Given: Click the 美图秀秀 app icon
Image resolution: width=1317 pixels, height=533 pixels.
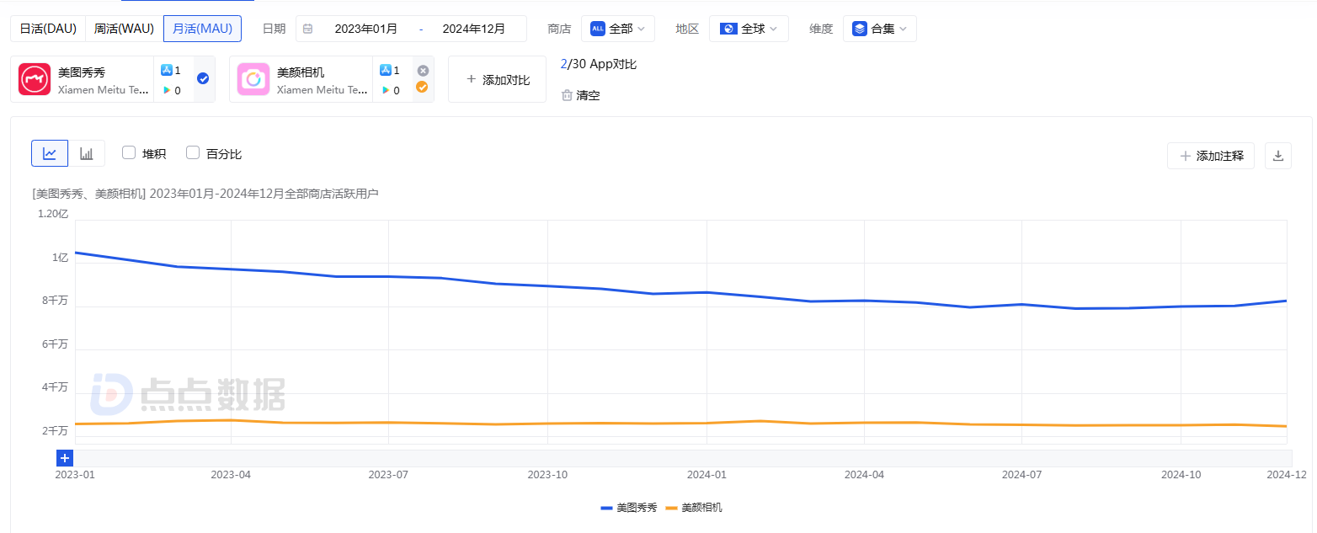Looking at the screenshot, I should [x=35, y=79].
